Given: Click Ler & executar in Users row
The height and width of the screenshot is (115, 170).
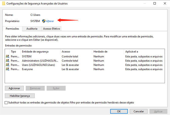Looking at the screenshot, I should (70, 65).
